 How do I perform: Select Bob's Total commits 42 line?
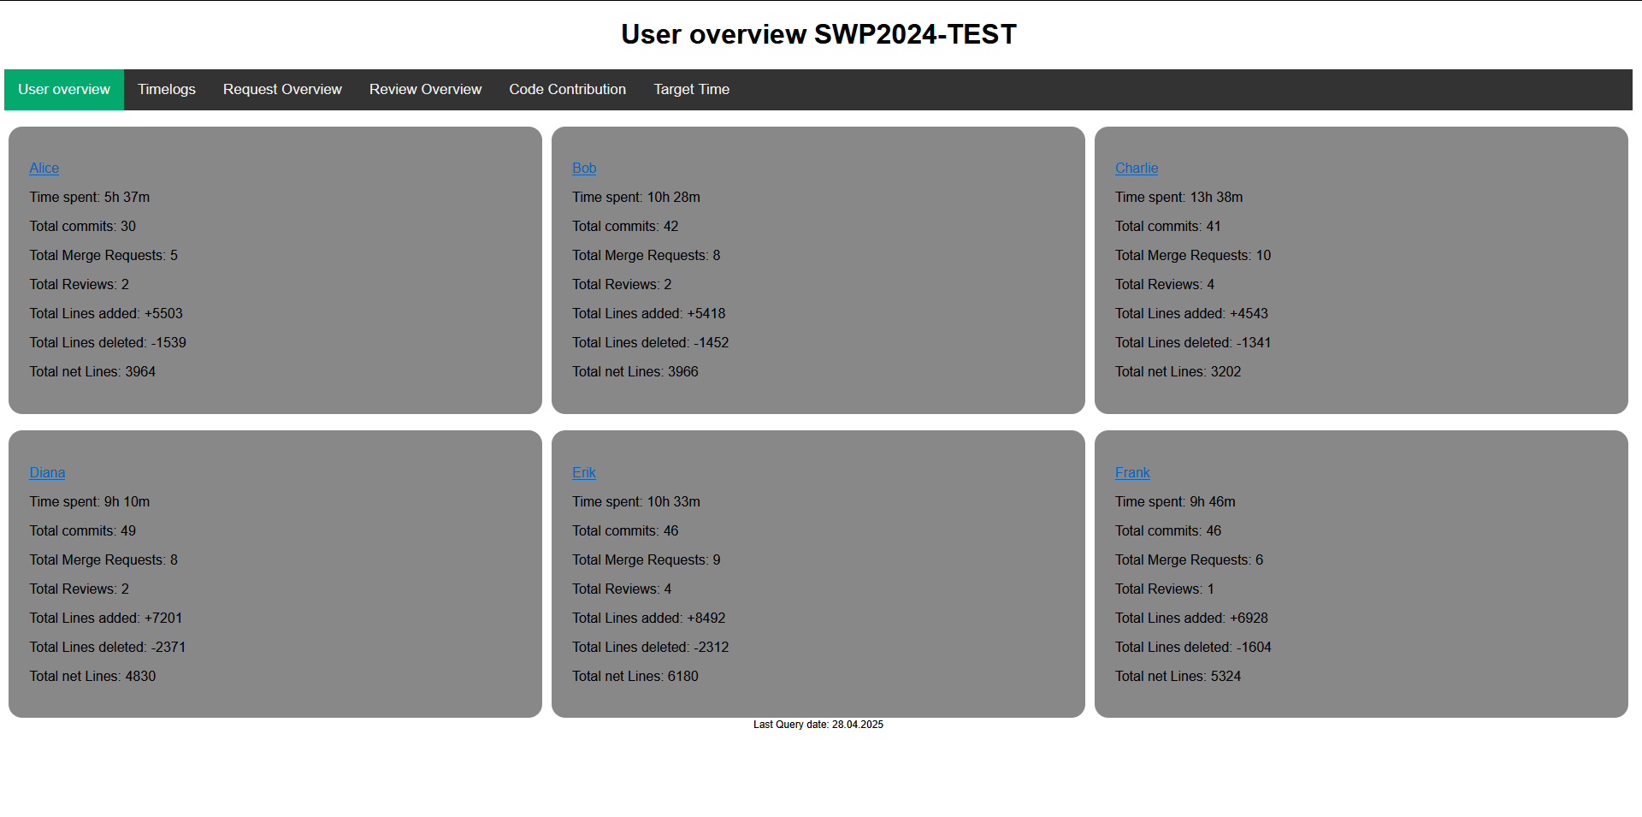[x=625, y=227]
